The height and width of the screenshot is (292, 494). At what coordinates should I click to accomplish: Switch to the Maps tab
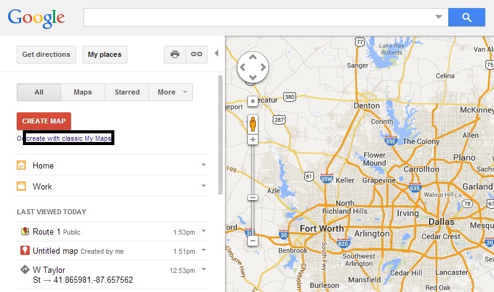83,92
